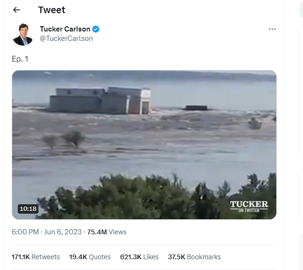View the 75.4M Views analytics
Screen dimensions: 303x270
107,232
